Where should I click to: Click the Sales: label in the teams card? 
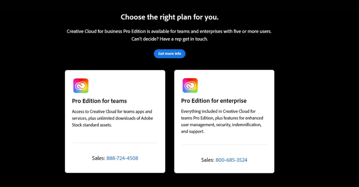98,158
